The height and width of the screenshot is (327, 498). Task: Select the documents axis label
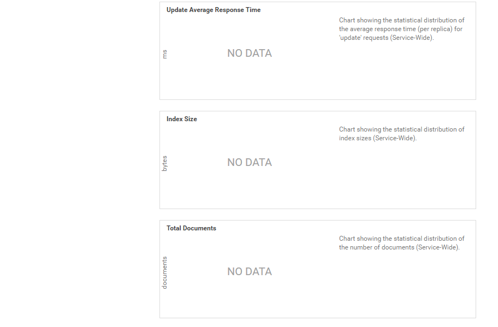165,272
